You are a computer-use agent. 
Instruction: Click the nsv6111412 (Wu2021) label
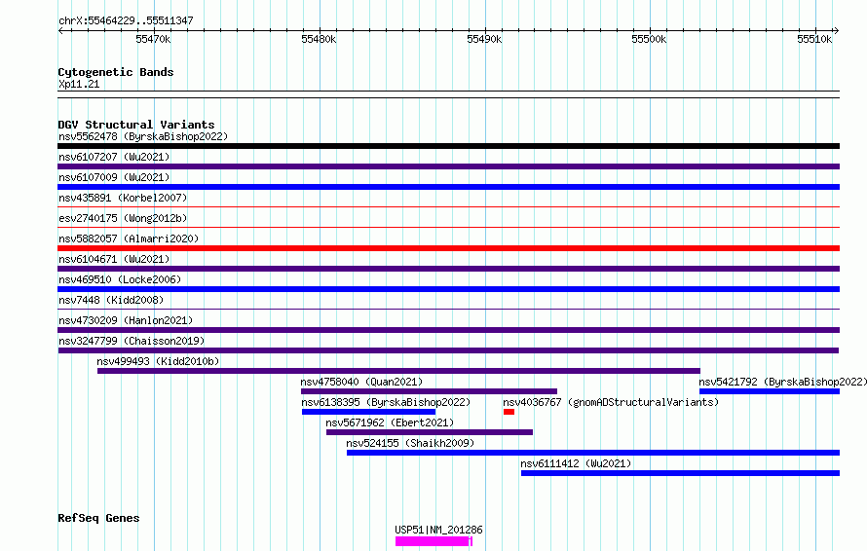pos(576,463)
